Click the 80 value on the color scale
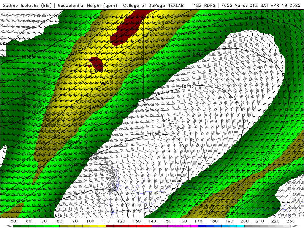 pyautogui.click(x=60, y=221)
